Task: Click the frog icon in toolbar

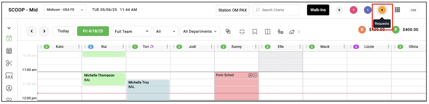Action: [292, 32]
